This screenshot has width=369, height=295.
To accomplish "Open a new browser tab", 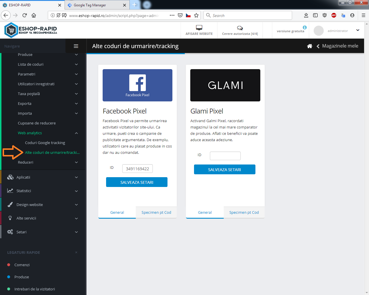I will click(x=134, y=5).
